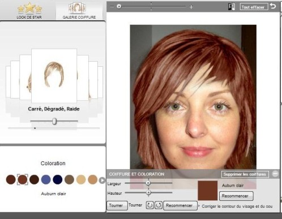Click the zoom in plus icon
The image size is (282, 219).
[x=191, y=7]
